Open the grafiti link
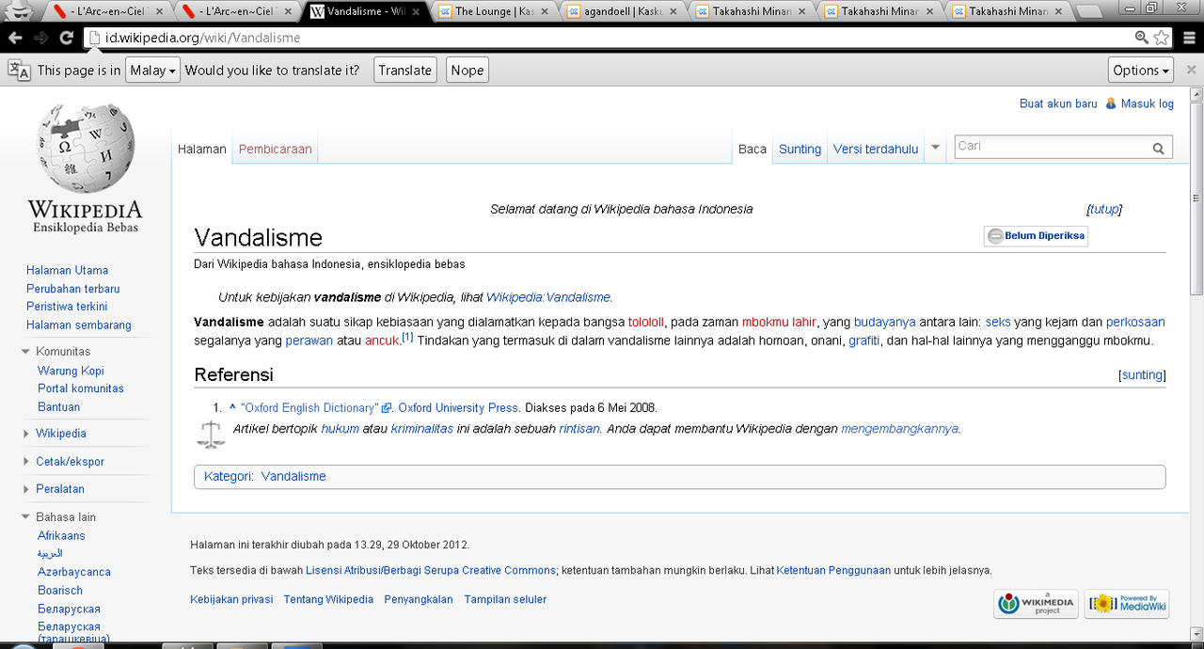This screenshot has height=649, width=1204. [864, 340]
